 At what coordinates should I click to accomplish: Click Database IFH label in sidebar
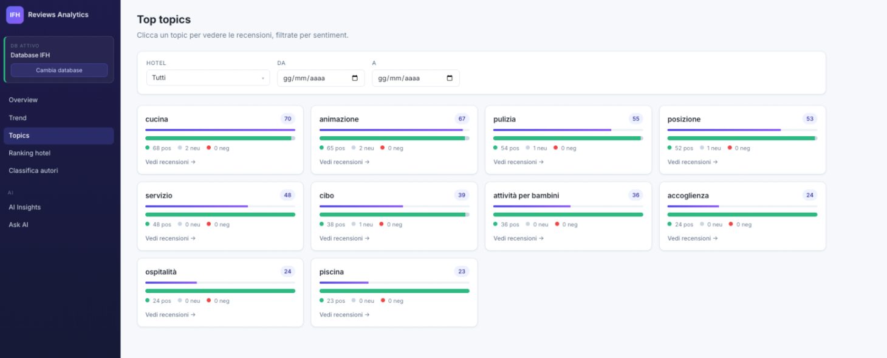pyautogui.click(x=30, y=55)
